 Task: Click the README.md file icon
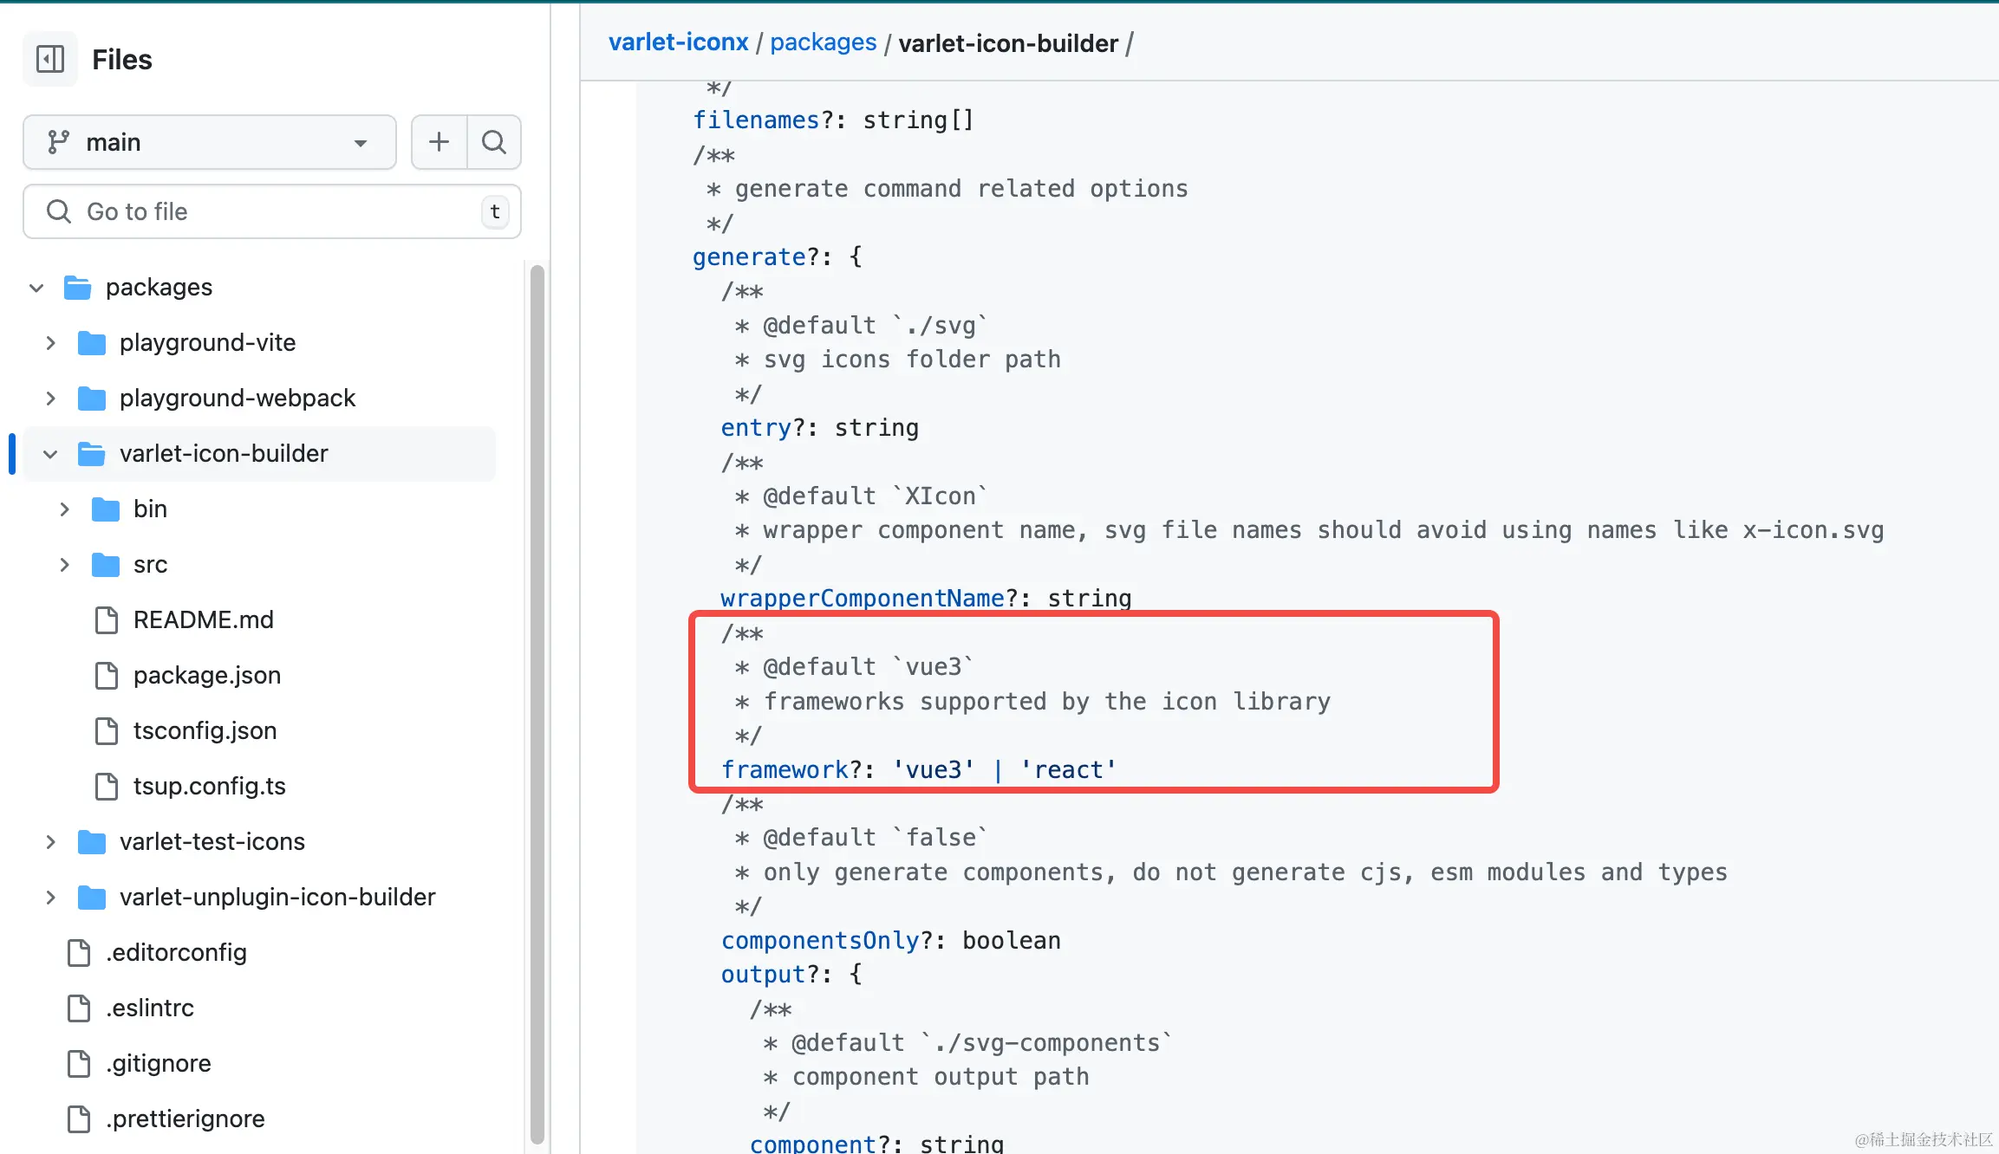106,619
